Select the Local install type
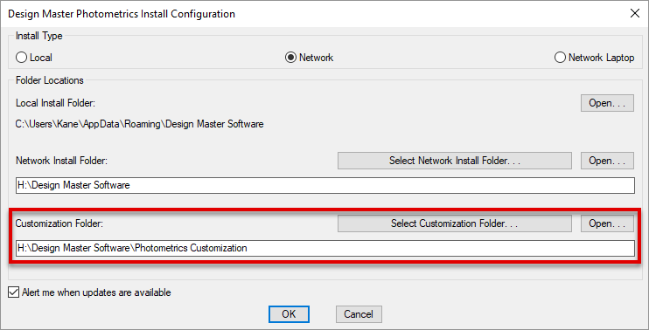The height and width of the screenshot is (330, 649). point(34,58)
